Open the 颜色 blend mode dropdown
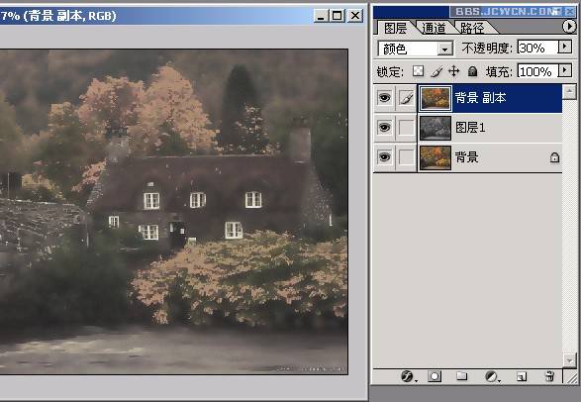Screen dimensions: 581x402 coord(415,49)
